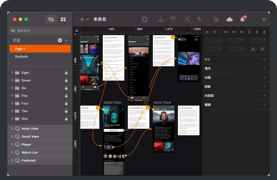The height and width of the screenshot is (180, 277).
Task: Collapse the 样式 section chevron
Action: 264,59
